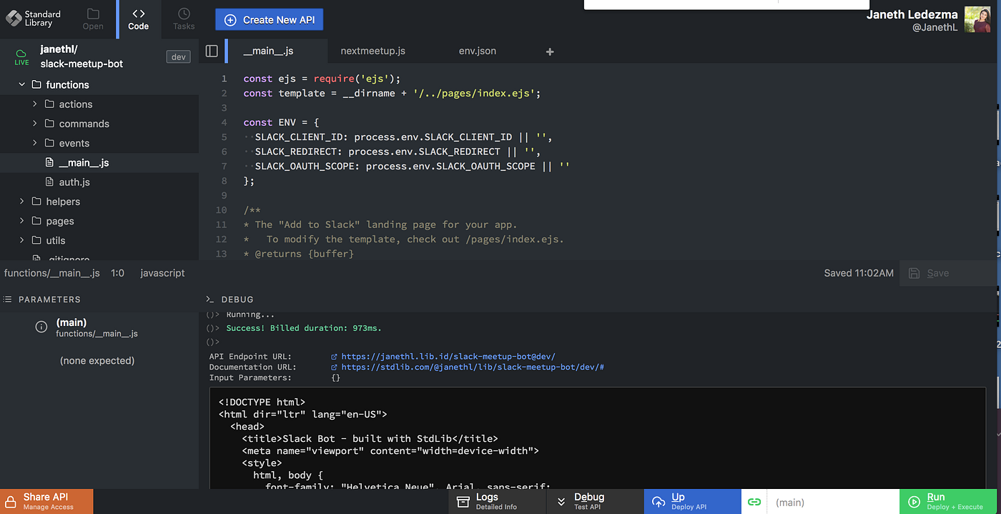This screenshot has width=1001, height=514.
Task: Select the pages folder icon
Action: point(36,221)
